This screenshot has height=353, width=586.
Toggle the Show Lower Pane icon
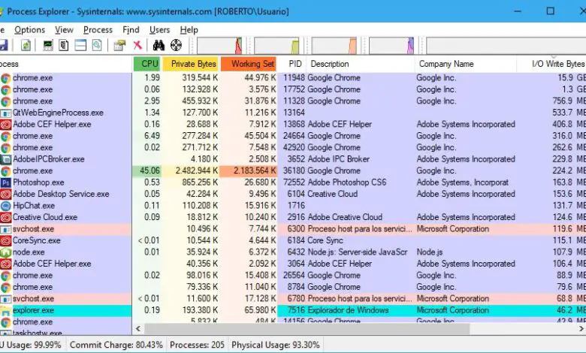80,45
